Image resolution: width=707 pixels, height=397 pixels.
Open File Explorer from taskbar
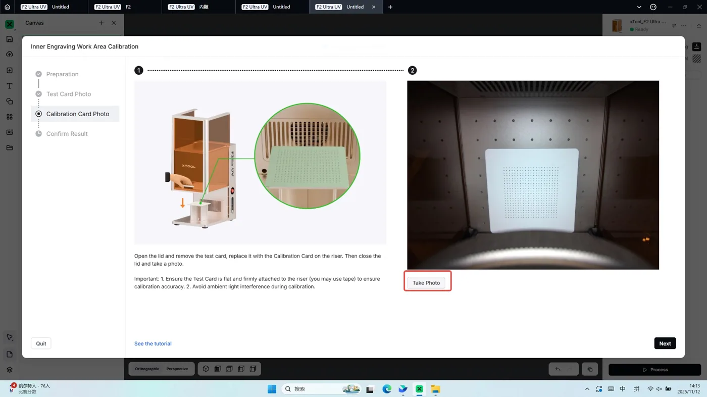click(435, 389)
